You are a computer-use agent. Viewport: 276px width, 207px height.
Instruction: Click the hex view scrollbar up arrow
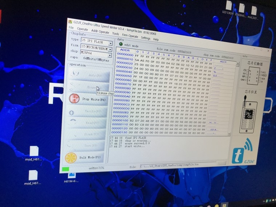point(238,64)
